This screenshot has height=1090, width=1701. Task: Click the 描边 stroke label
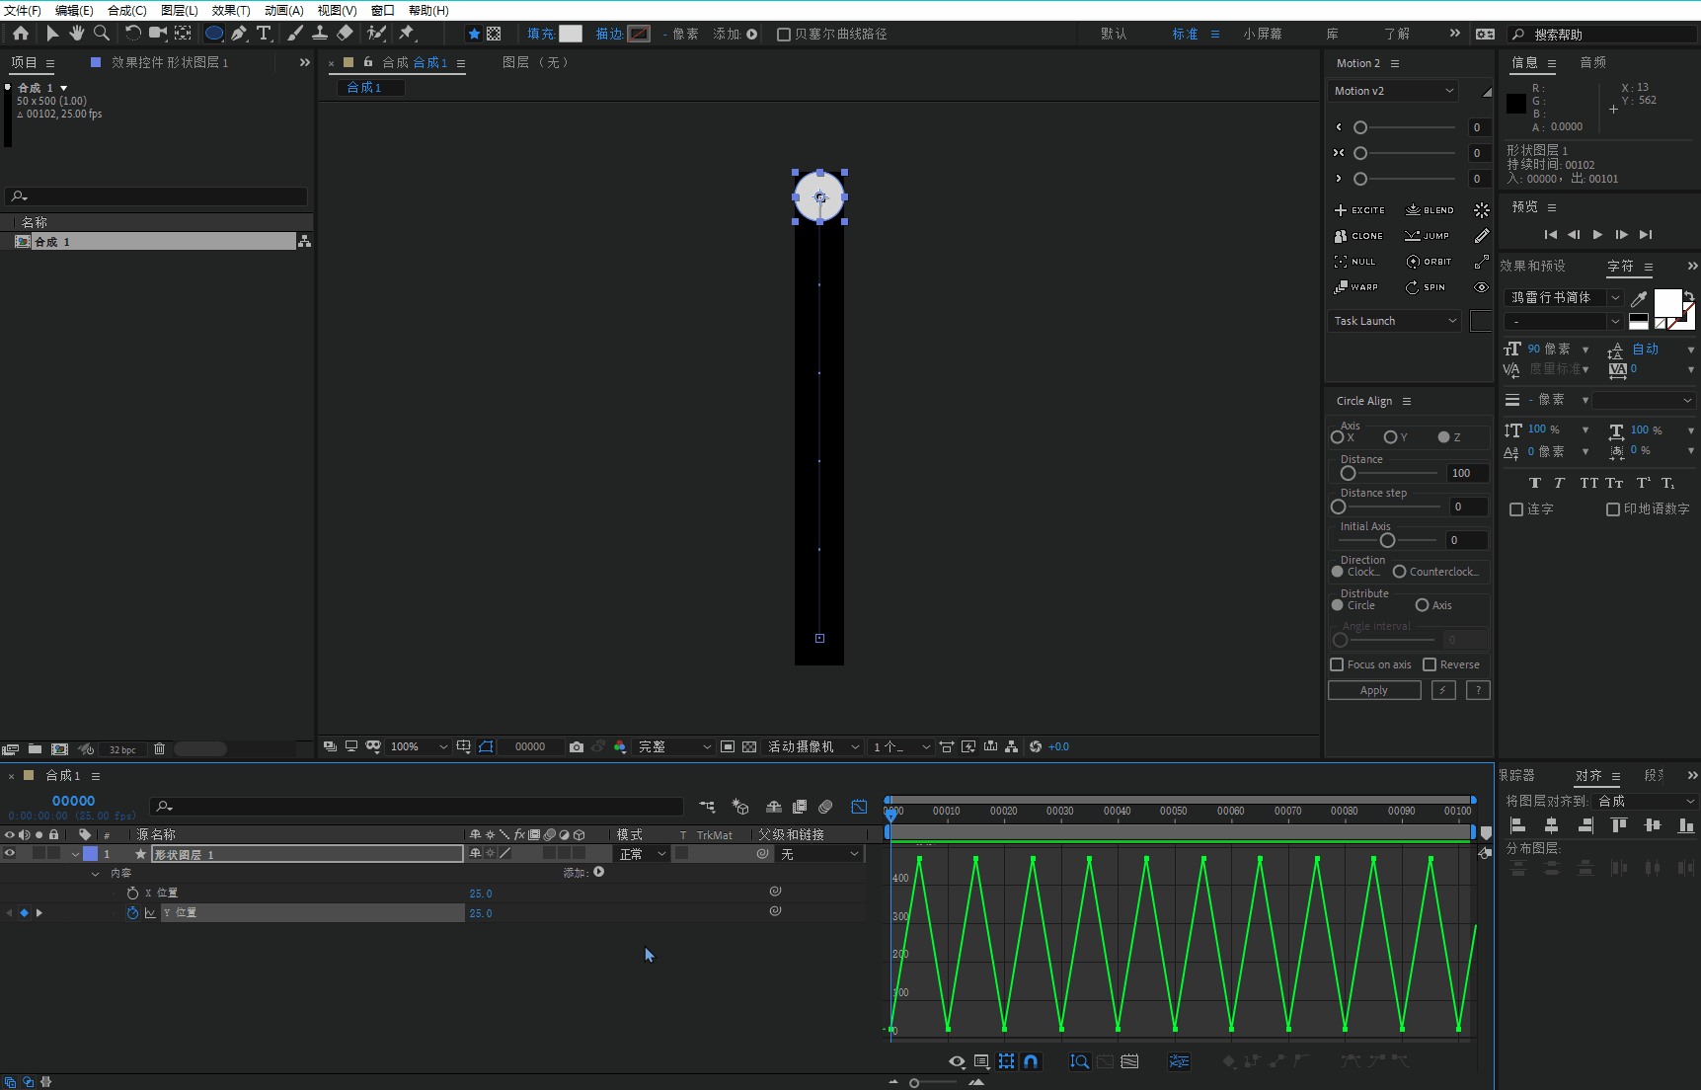pos(609,34)
